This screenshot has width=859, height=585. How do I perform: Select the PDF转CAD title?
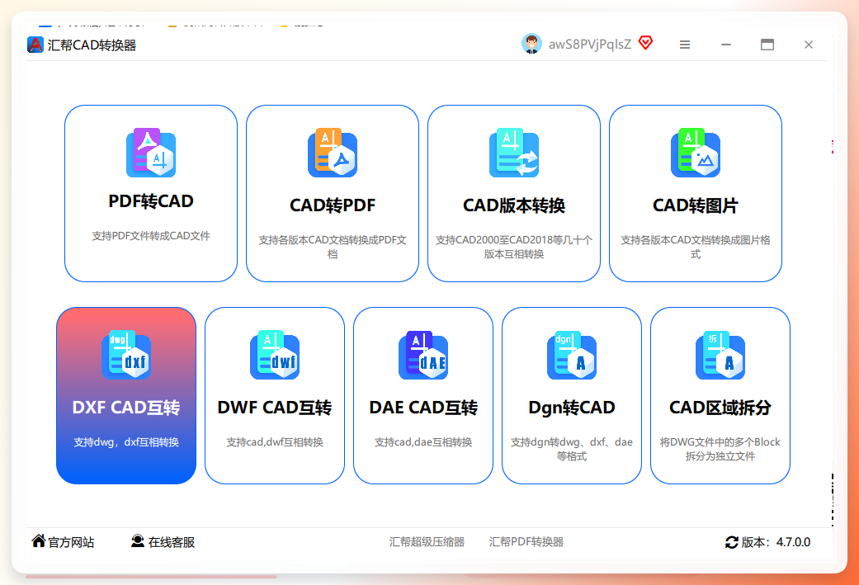(151, 201)
